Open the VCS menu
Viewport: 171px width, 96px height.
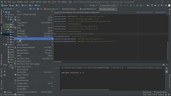(x=59, y=2)
